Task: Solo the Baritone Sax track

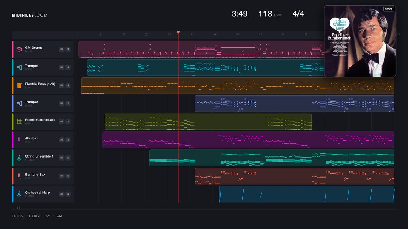Action: (68, 176)
